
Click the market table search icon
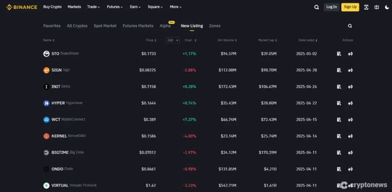[350, 26]
